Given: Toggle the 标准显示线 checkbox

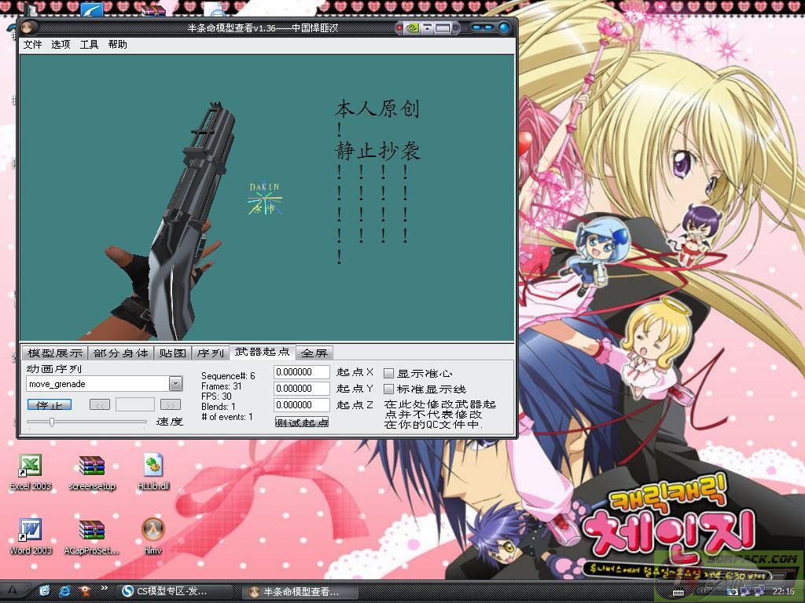Looking at the screenshot, I should [389, 389].
